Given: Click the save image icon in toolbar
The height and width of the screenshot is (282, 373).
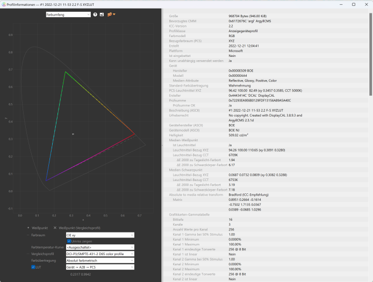Looking at the screenshot, I should coord(102,15).
